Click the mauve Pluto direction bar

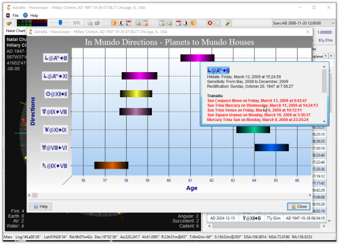(x=136, y=112)
